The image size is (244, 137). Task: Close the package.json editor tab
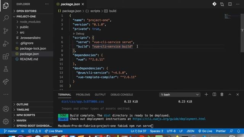point(83,4)
